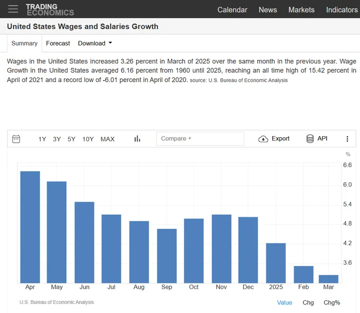Set chart range to MAX
360x313 pixels.
point(107,139)
